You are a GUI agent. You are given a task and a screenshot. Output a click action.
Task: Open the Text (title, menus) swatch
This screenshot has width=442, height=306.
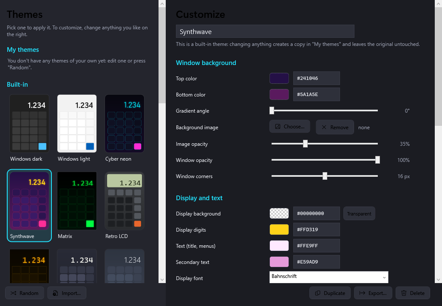(279, 246)
